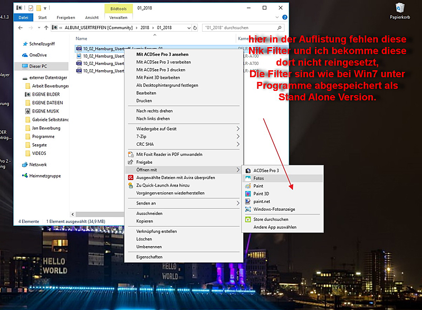
Task: Click the Öffnen mit submenu arrow
Action: tap(238, 170)
